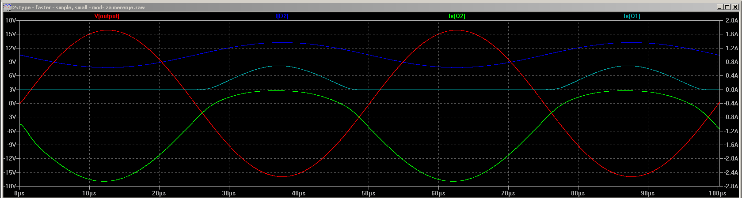The image size is (742, 198).
Task: Minimize the waveform window
Action: pos(720,7)
